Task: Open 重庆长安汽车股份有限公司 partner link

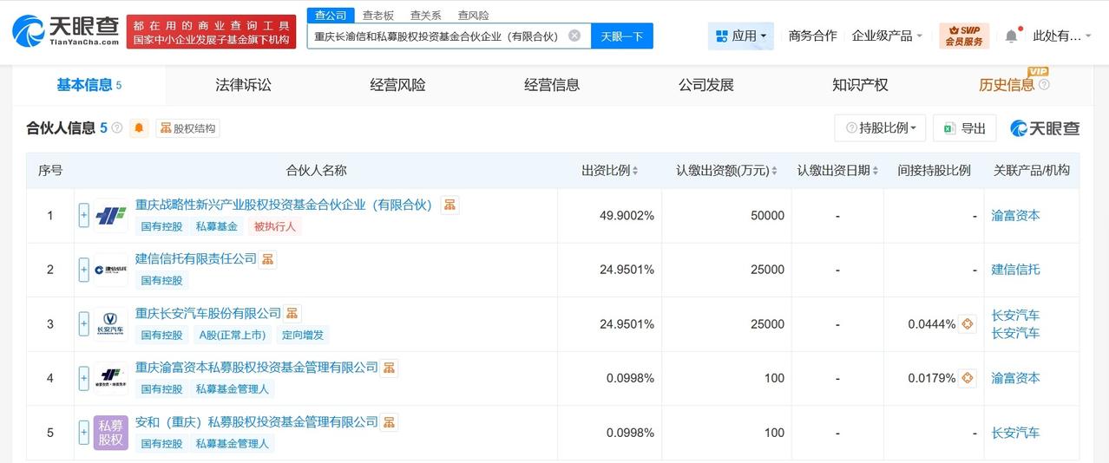Action: (x=208, y=313)
